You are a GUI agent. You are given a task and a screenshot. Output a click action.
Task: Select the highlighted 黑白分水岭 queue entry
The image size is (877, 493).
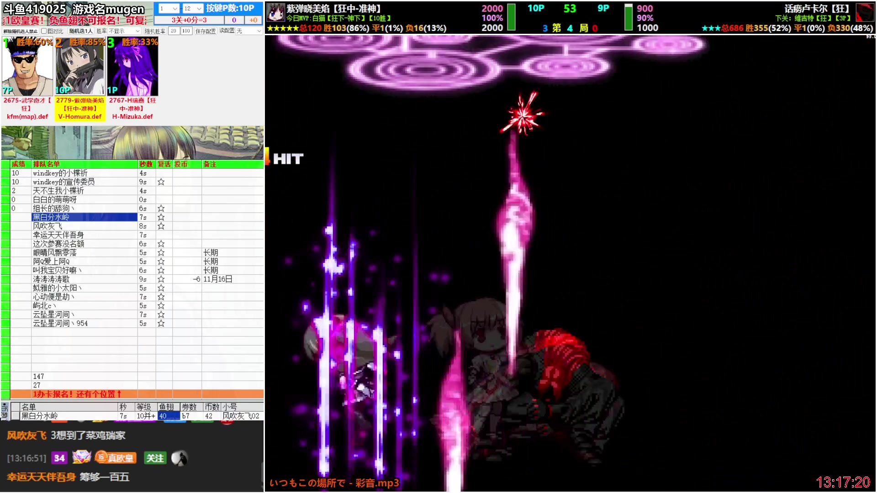tap(85, 218)
